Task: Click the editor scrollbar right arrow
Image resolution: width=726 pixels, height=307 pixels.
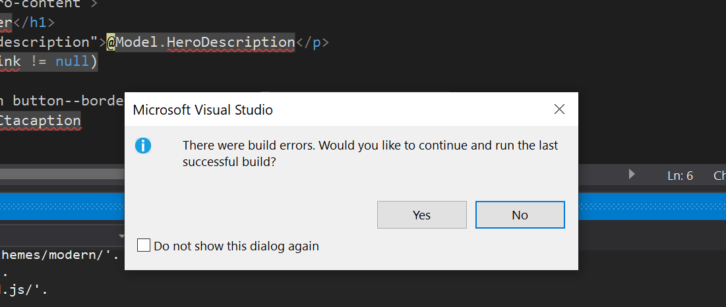Action: pyautogui.click(x=632, y=175)
